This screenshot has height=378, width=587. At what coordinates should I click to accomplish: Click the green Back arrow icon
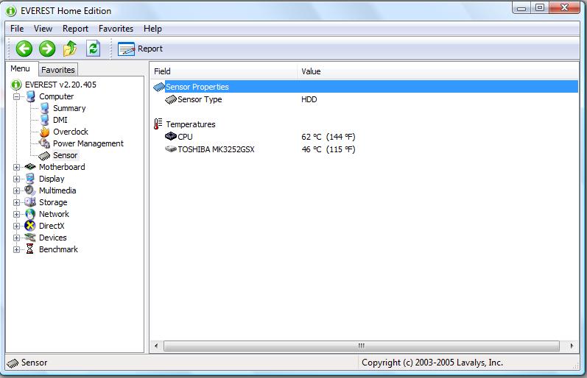click(24, 49)
